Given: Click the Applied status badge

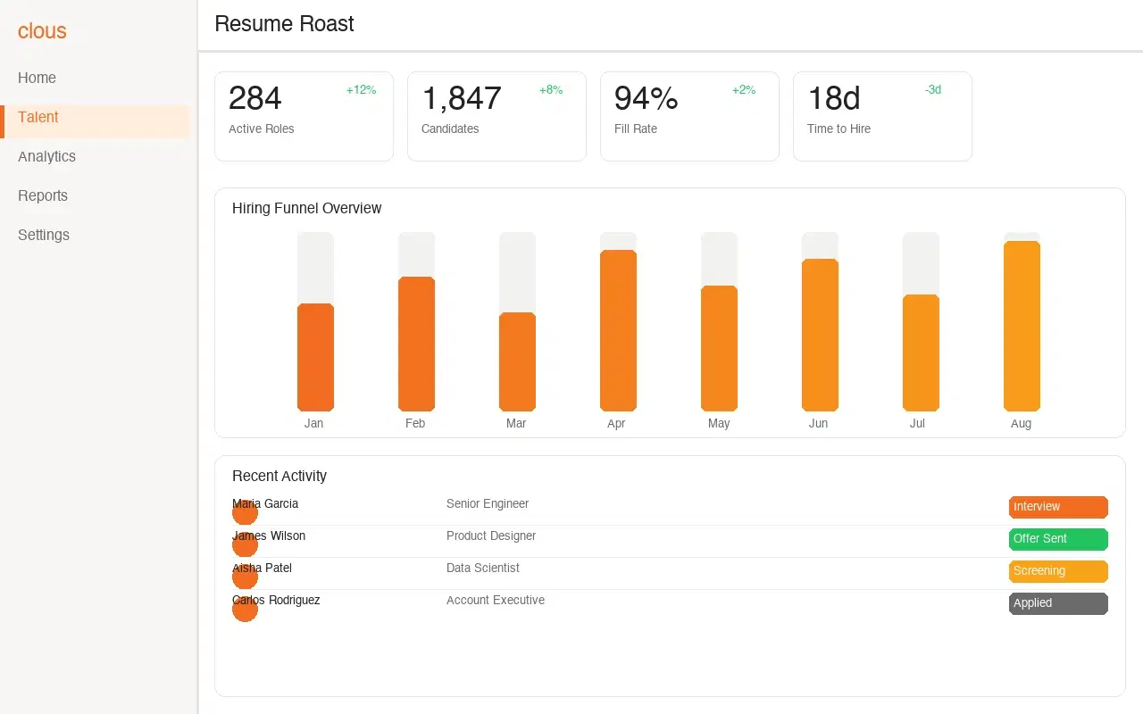Looking at the screenshot, I should pos(1058,603).
